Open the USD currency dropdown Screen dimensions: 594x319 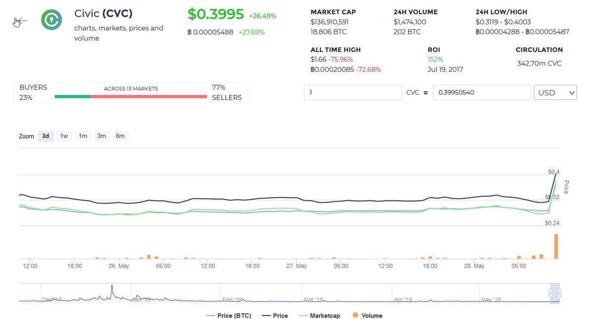[555, 93]
